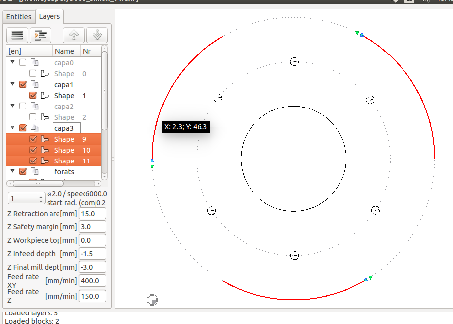Click the layer icon beside forats
This screenshot has height=324, width=453.
click(34, 172)
